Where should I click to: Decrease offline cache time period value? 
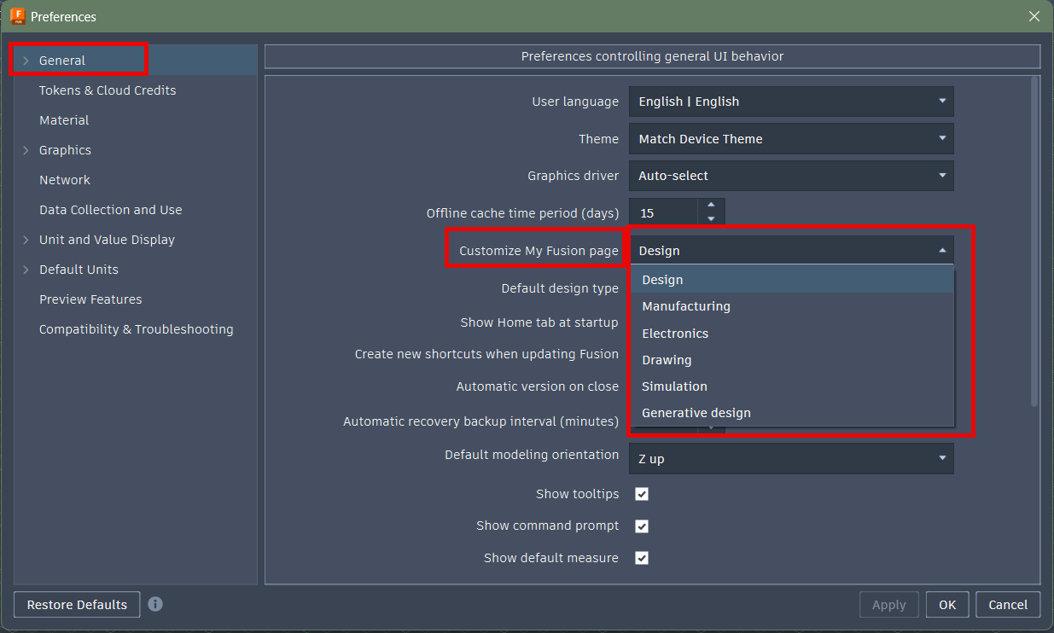[711, 219]
